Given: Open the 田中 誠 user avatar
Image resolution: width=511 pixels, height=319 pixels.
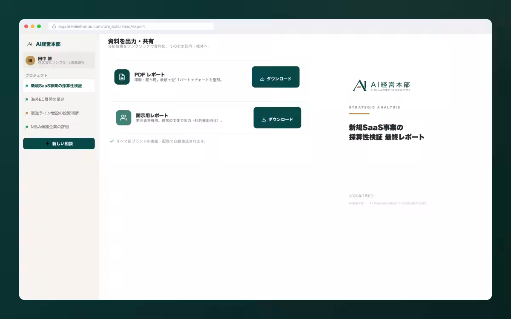Looking at the screenshot, I should tap(30, 60).
